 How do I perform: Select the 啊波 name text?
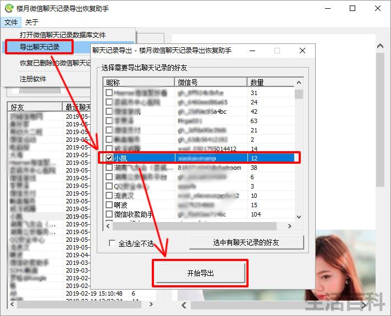pos(120,205)
